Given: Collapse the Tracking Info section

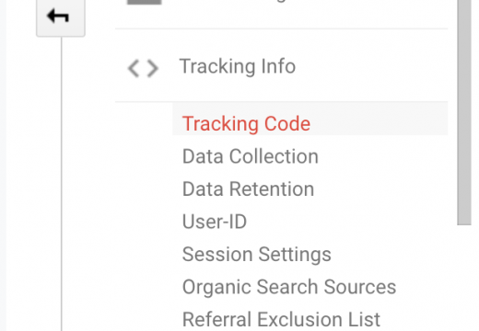Looking at the screenshot, I should (281, 65).
